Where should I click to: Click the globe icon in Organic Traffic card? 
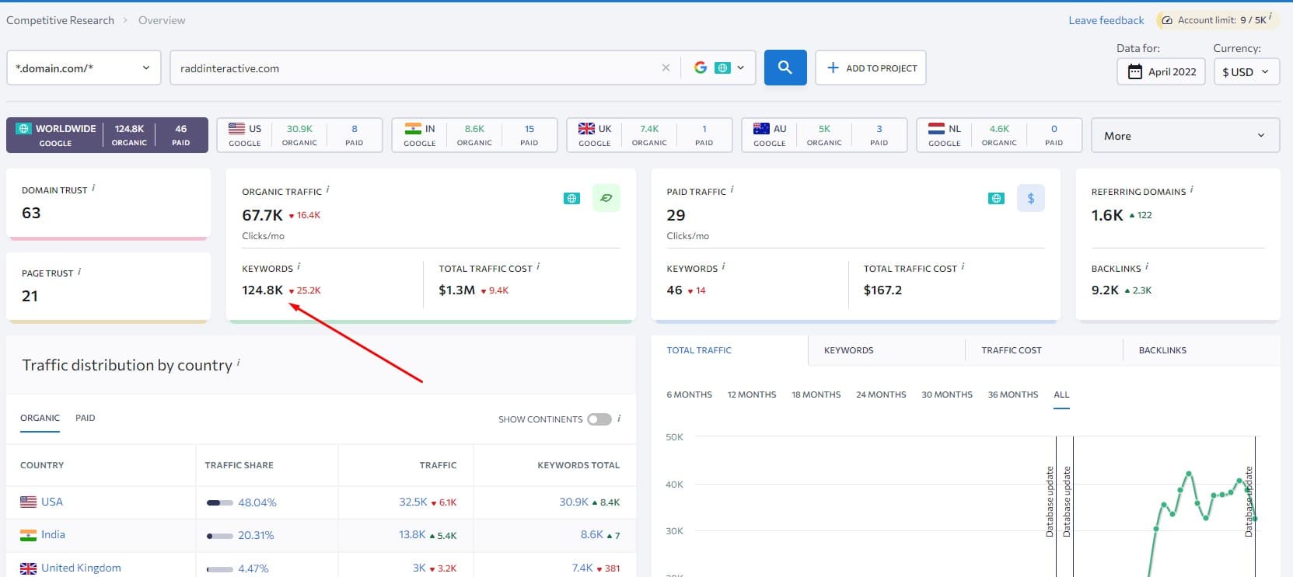[571, 199]
